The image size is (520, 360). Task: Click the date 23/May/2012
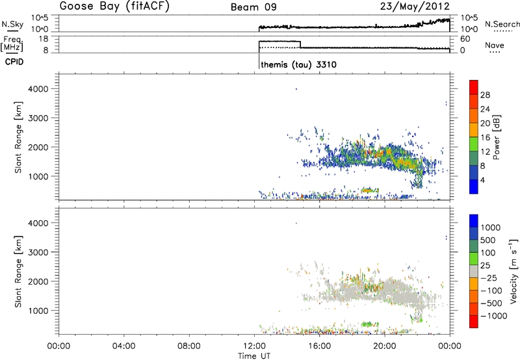[x=415, y=6]
